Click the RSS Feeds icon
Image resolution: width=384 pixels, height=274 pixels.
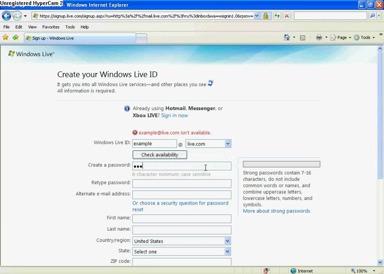coord(302,38)
